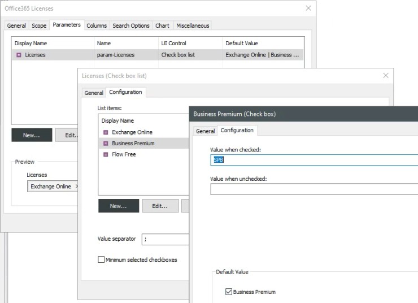Open the Columns tab
Viewport: 418px width, 303px height.
pyautogui.click(x=97, y=25)
